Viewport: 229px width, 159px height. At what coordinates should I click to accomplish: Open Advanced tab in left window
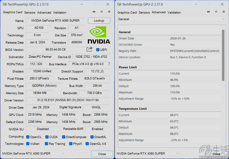44,12
